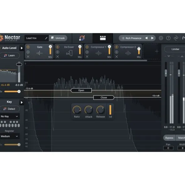Solo the Gate module
Viewport: 185px width, 185px height.
pos(28,52)
